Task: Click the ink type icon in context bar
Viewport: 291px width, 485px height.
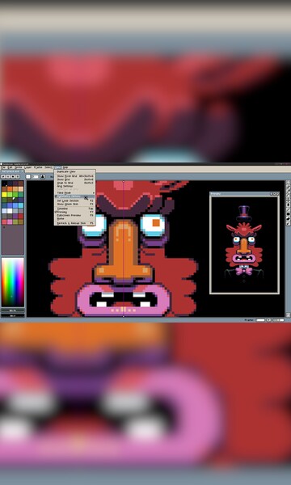Action: 43,176
